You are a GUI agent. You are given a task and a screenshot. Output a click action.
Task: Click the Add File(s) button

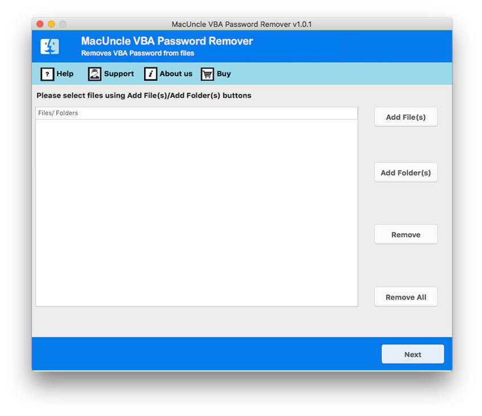pyautogui.click(x=406, y=116)
